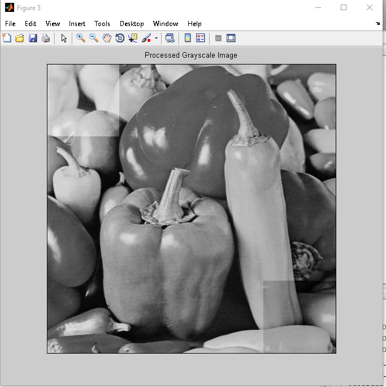Select the Brush/Select Data tool
Image resolution: width=386 pixels, height=387 pixels.
(146, 38)
